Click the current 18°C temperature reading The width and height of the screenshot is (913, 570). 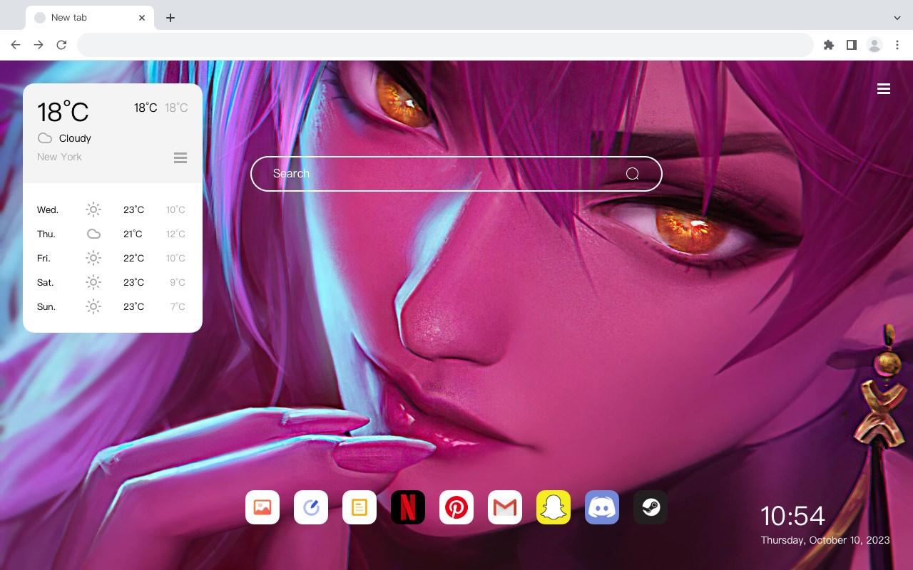[x=63, y=112]
